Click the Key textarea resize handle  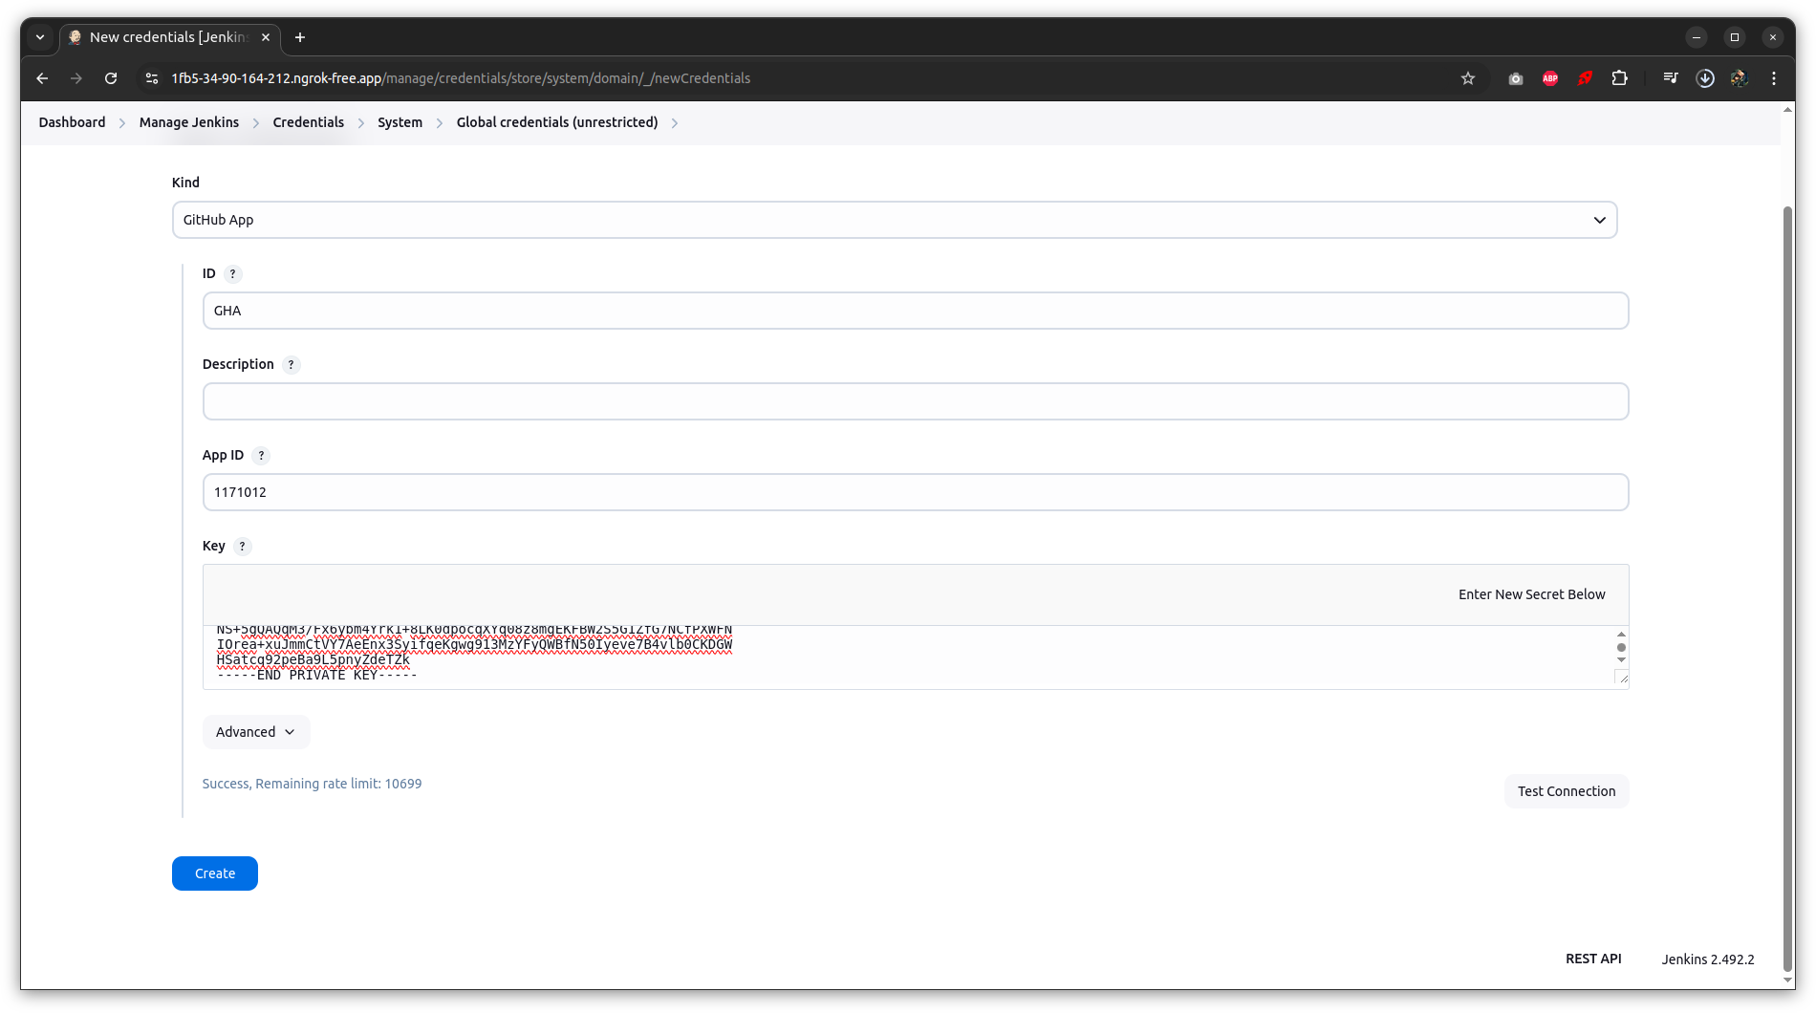pyautogui.click(x=1622, y=678)
